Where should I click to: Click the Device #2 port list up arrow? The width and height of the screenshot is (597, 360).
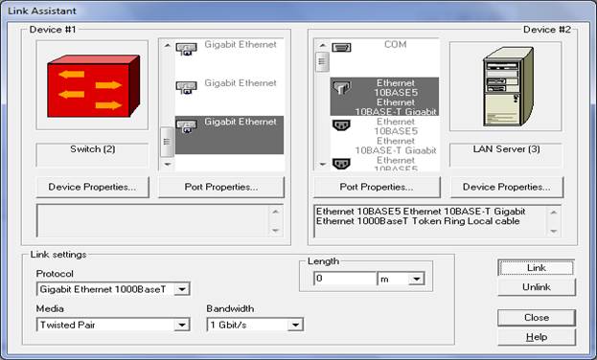[x=323, y=45]
